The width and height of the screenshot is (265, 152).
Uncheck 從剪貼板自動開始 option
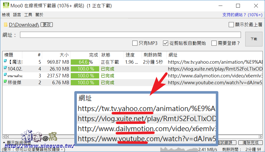(x=165, y=43)
